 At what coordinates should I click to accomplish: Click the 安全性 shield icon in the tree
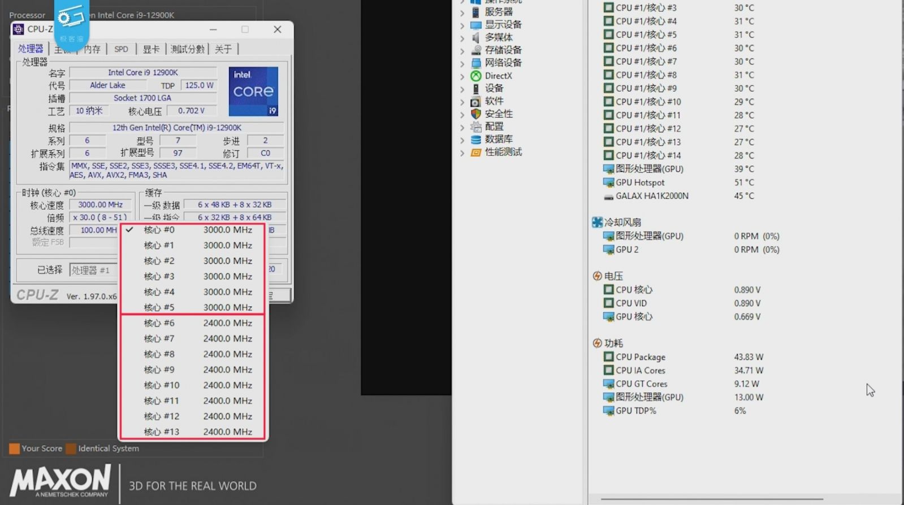tap(475, 114)
